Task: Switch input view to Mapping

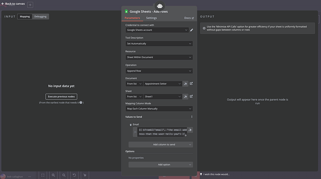Action: 25,16
